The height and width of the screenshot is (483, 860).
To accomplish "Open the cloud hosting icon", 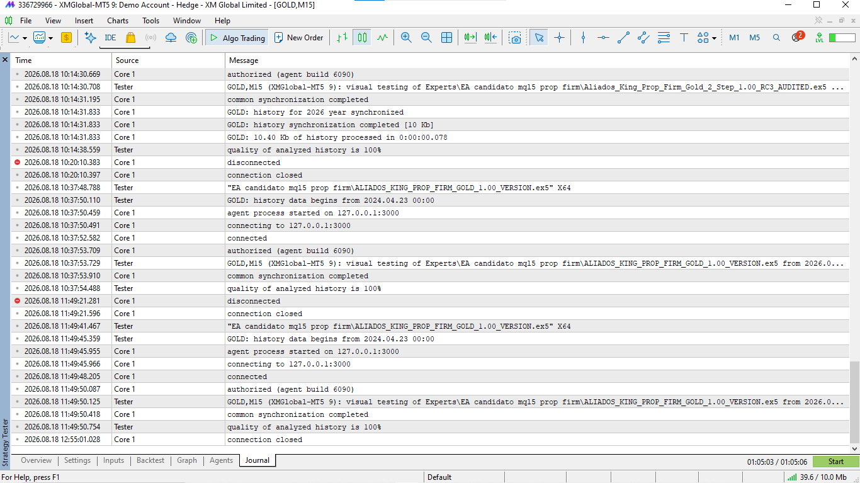I will point(171,38).
